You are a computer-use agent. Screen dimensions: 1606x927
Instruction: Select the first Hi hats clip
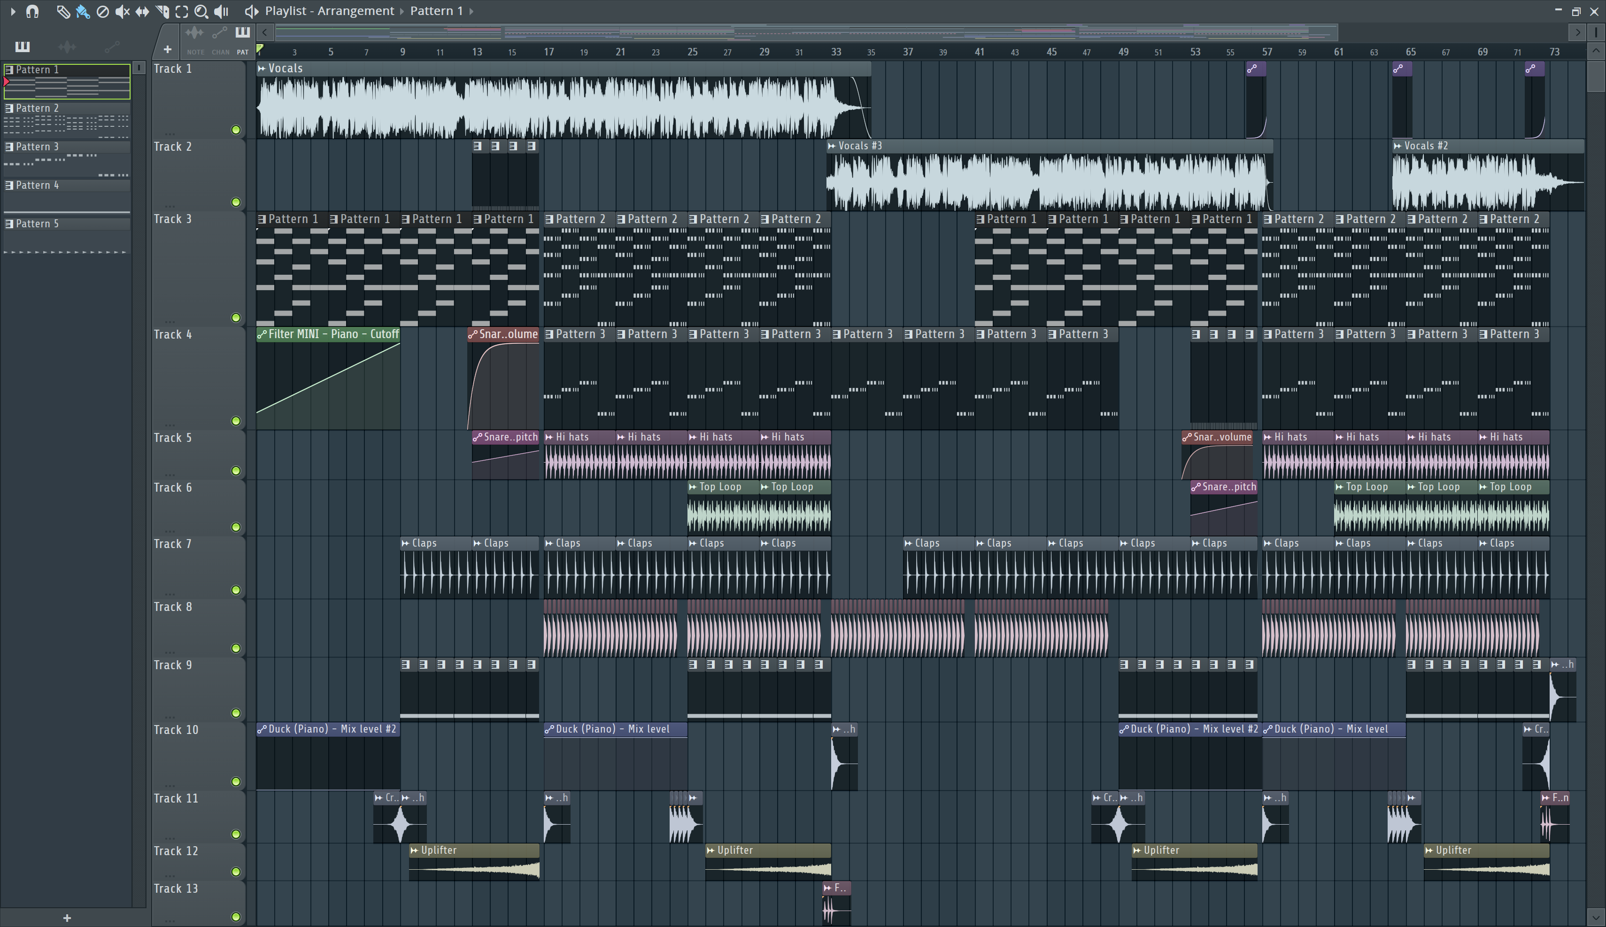(x=579, y=455)
